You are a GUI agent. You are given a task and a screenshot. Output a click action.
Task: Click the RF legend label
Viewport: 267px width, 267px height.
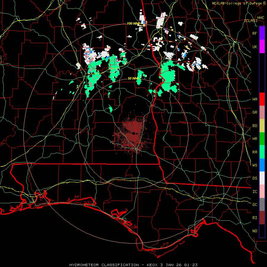pos(255,33)
